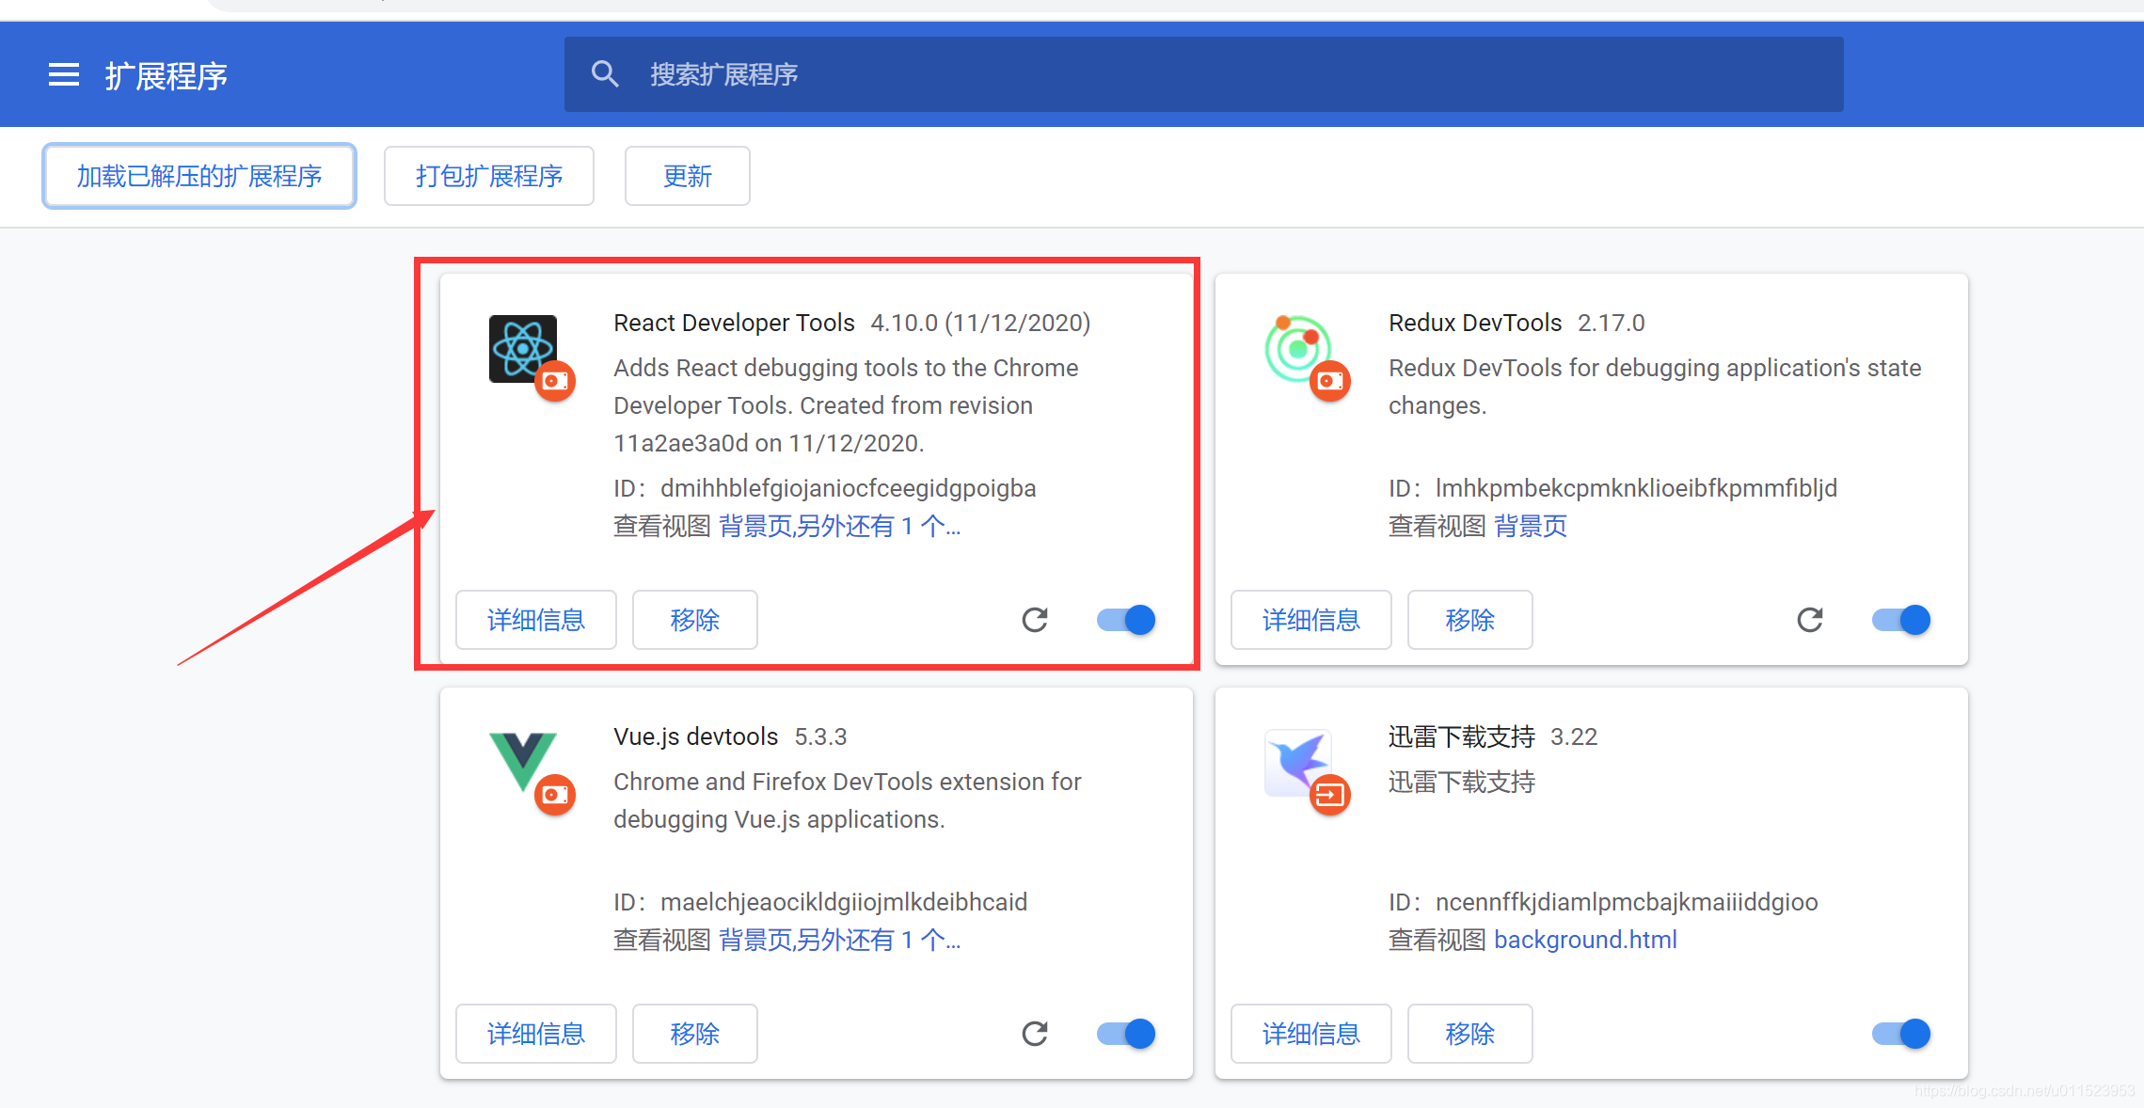Screen dimensions: 2144x1108
Task: Open details for React Developer Tools
Action: point(536,620)
